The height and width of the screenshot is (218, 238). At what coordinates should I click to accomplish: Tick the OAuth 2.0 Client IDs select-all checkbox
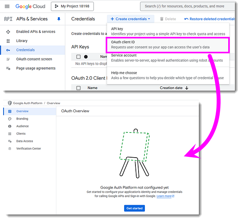(78, 88)
